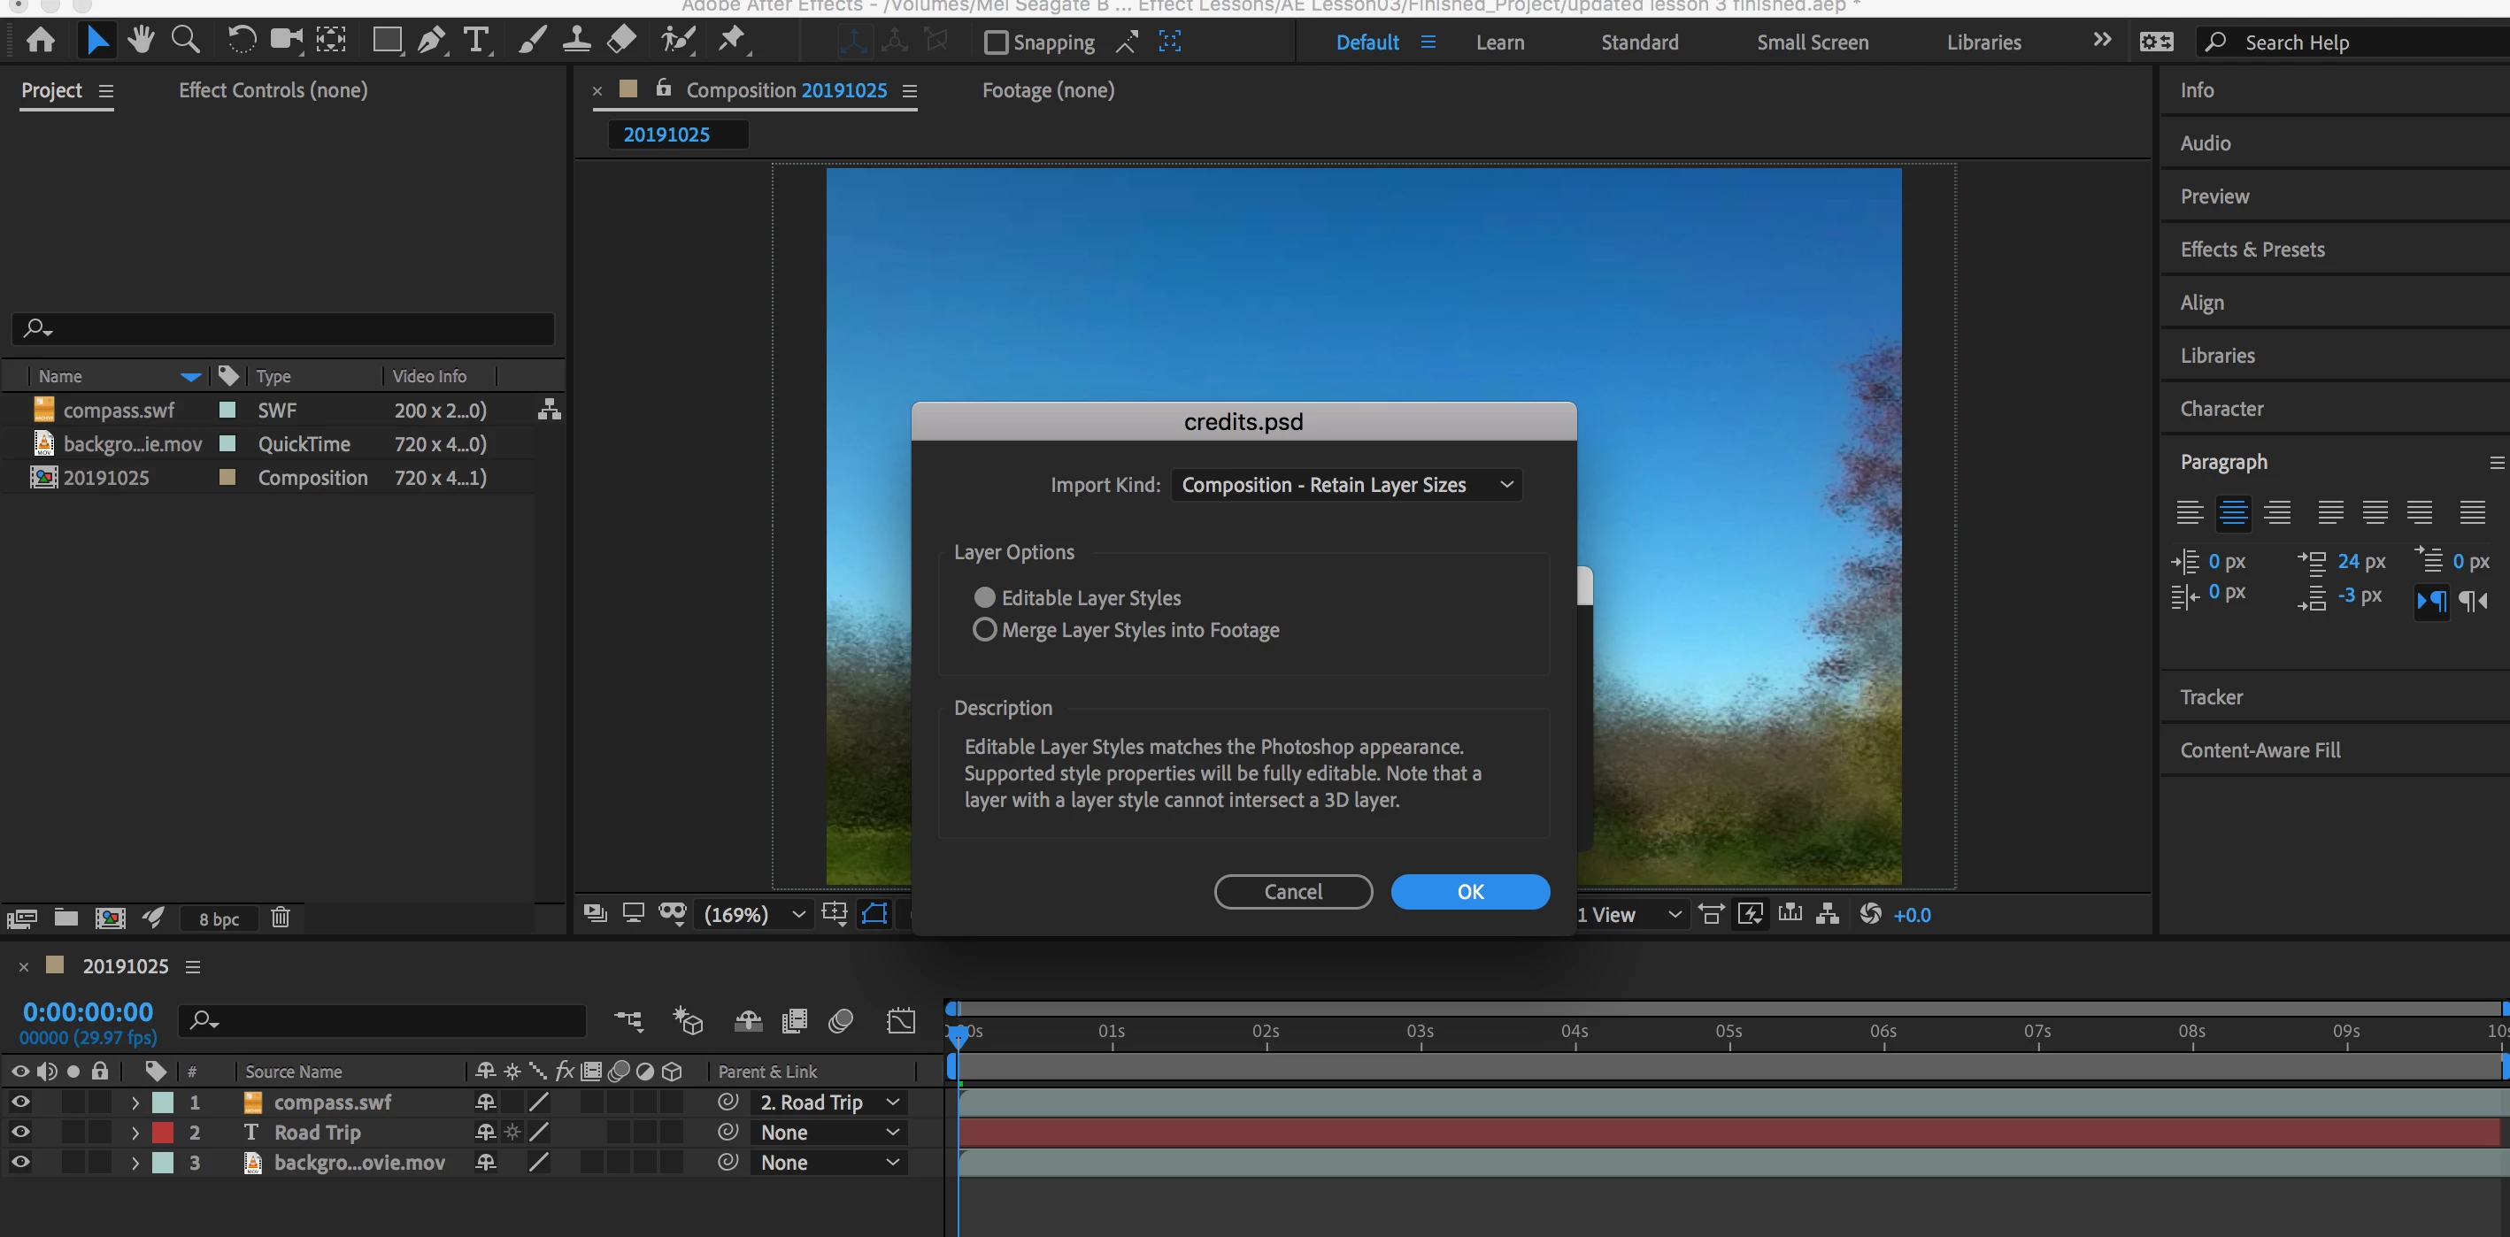This screenshot has height=1237, width=2510.
Task: Select the Zoom magnifier tool
Action: (185, 40)
